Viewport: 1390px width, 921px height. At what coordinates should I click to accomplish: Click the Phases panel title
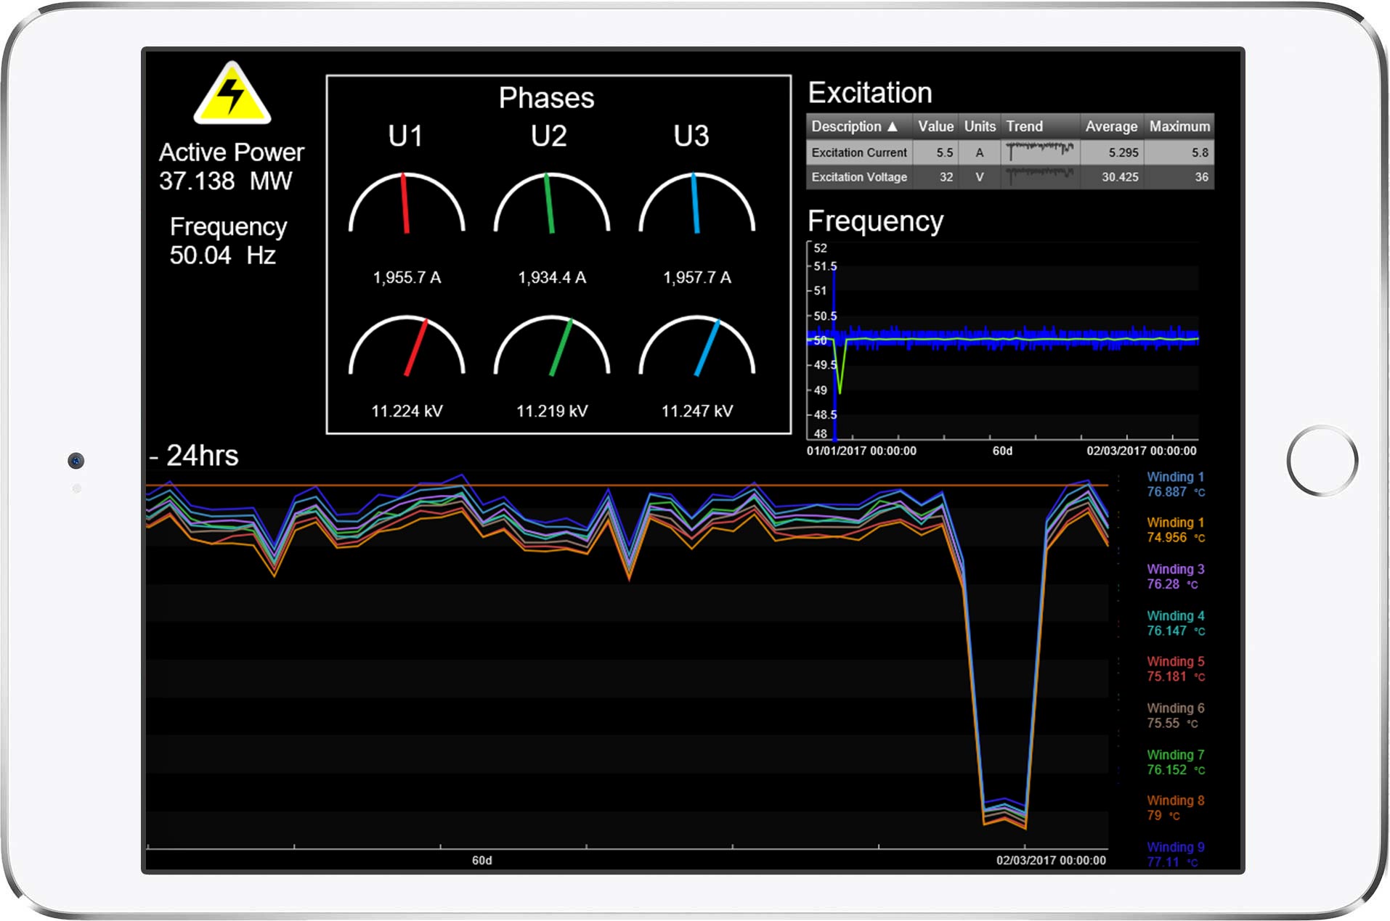[x=546, y=98]
